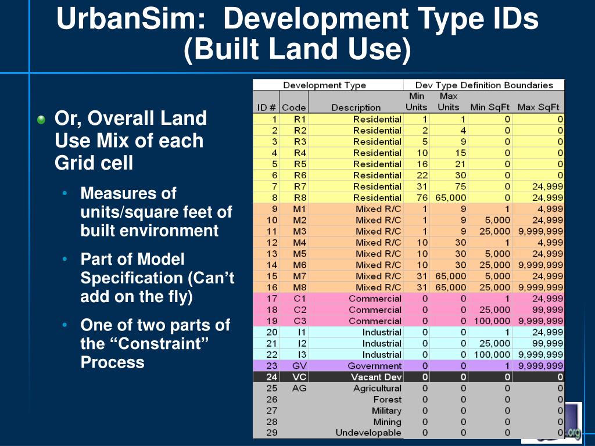595x446 pixels.
Task: Click the "Dev Type Definition Boundaries" header
Action: (484, 85)
